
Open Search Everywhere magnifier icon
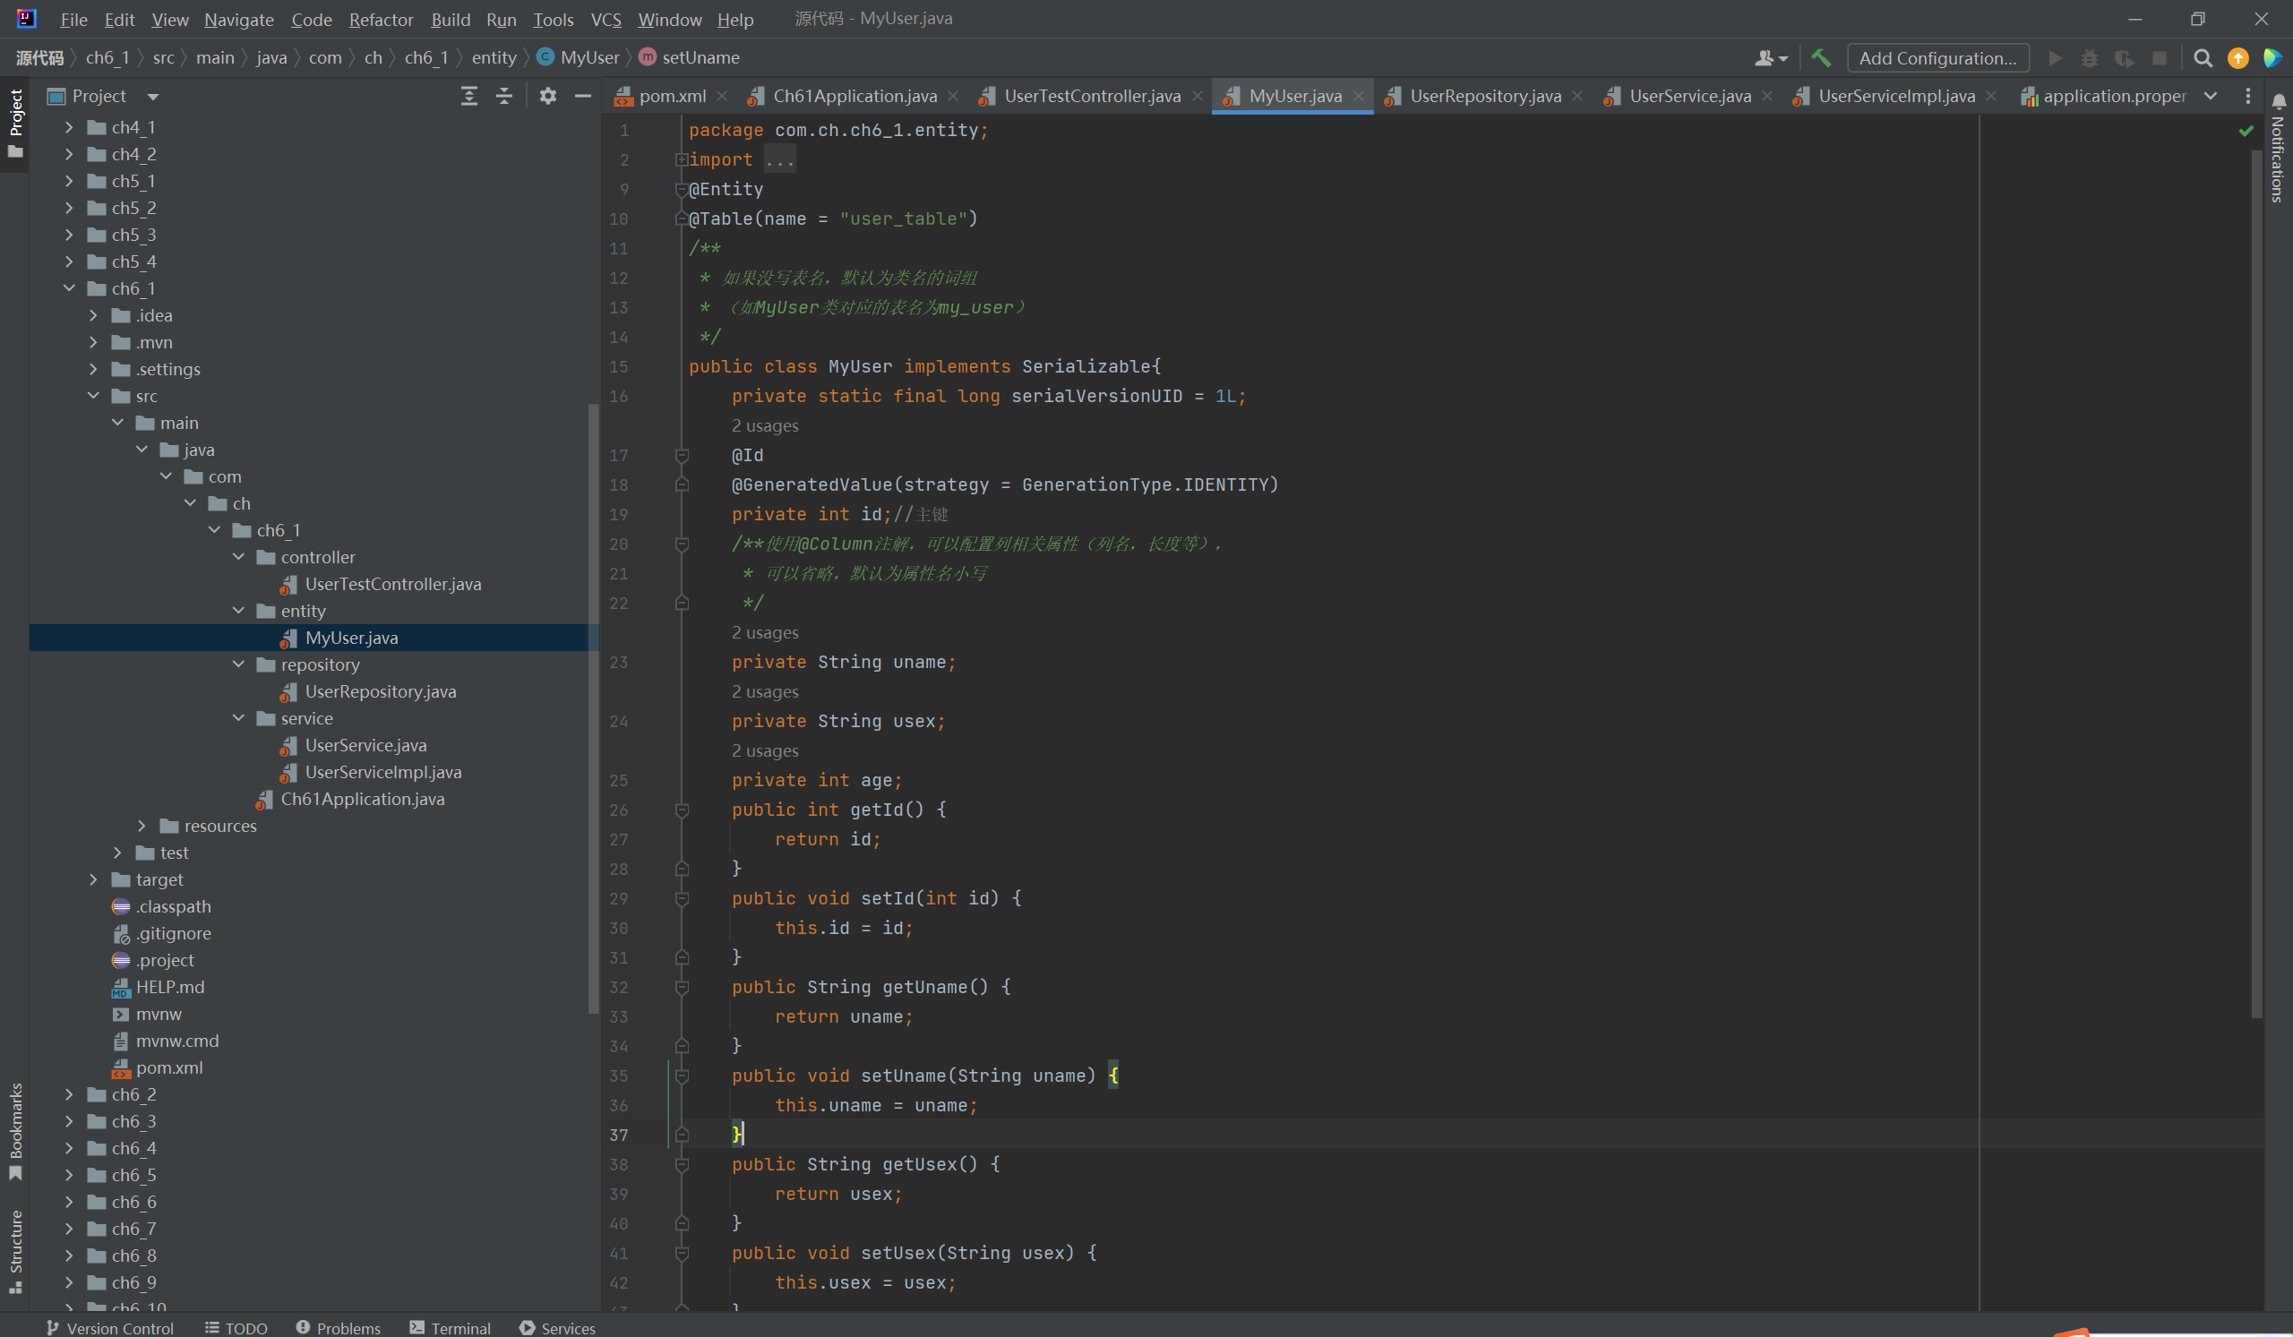tap(2202, 58)
